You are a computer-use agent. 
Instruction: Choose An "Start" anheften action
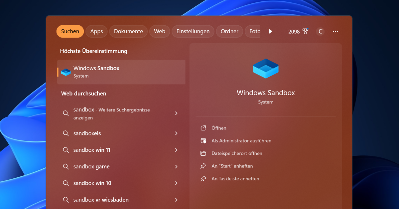pos(232,166)
